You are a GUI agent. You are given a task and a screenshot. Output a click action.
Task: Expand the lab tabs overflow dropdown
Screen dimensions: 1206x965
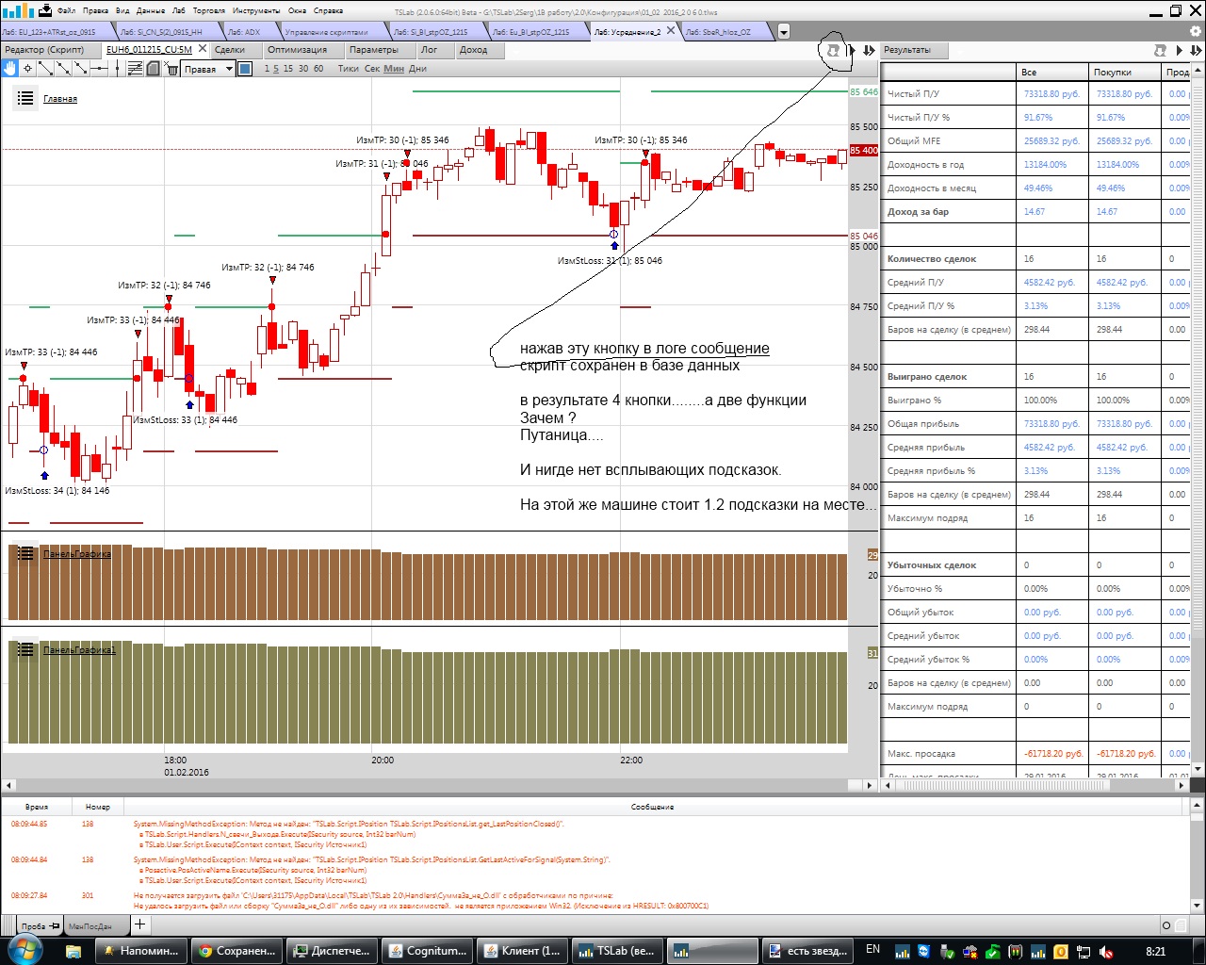pyautogui.click(x=783, y=32)
